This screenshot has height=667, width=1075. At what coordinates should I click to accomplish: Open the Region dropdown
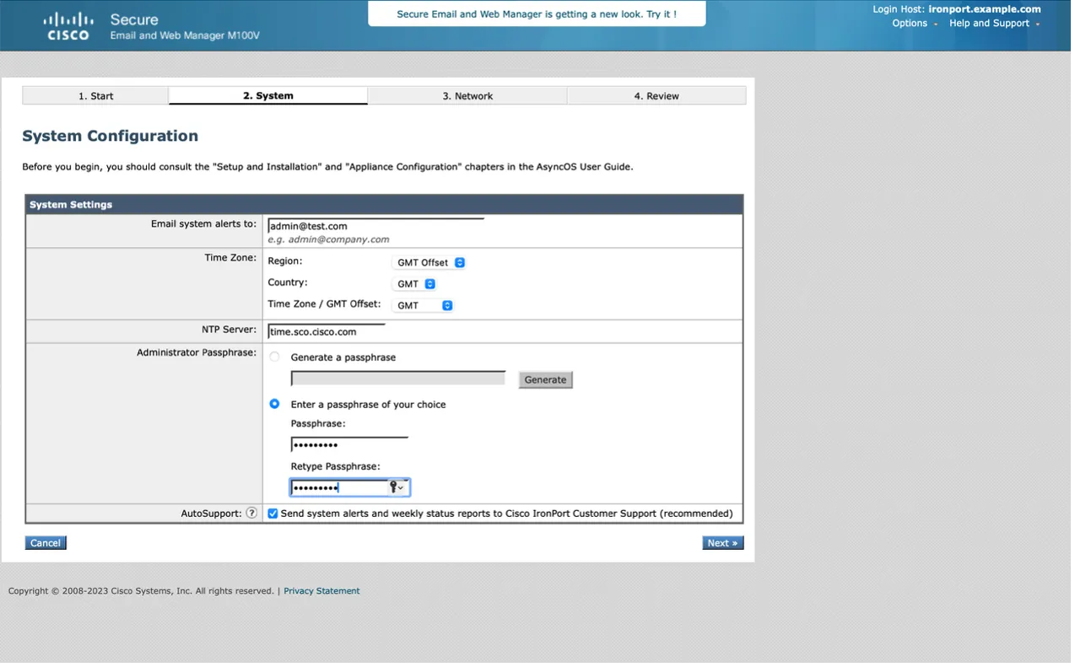[430, 262]
